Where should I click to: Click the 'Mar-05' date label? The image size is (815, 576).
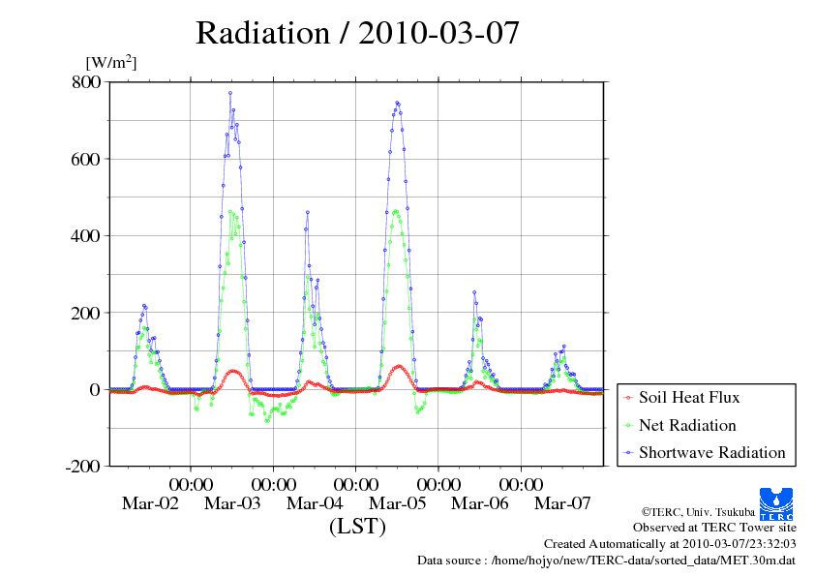coord(398,503)
